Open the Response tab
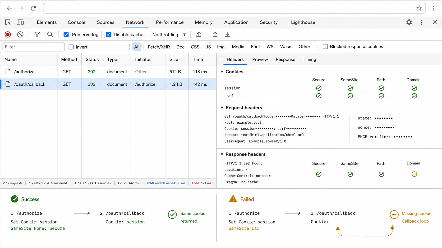 (x=285, y=60)
